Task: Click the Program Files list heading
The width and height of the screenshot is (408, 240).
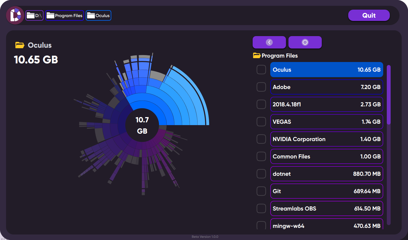Action: (x=280, y=56)
